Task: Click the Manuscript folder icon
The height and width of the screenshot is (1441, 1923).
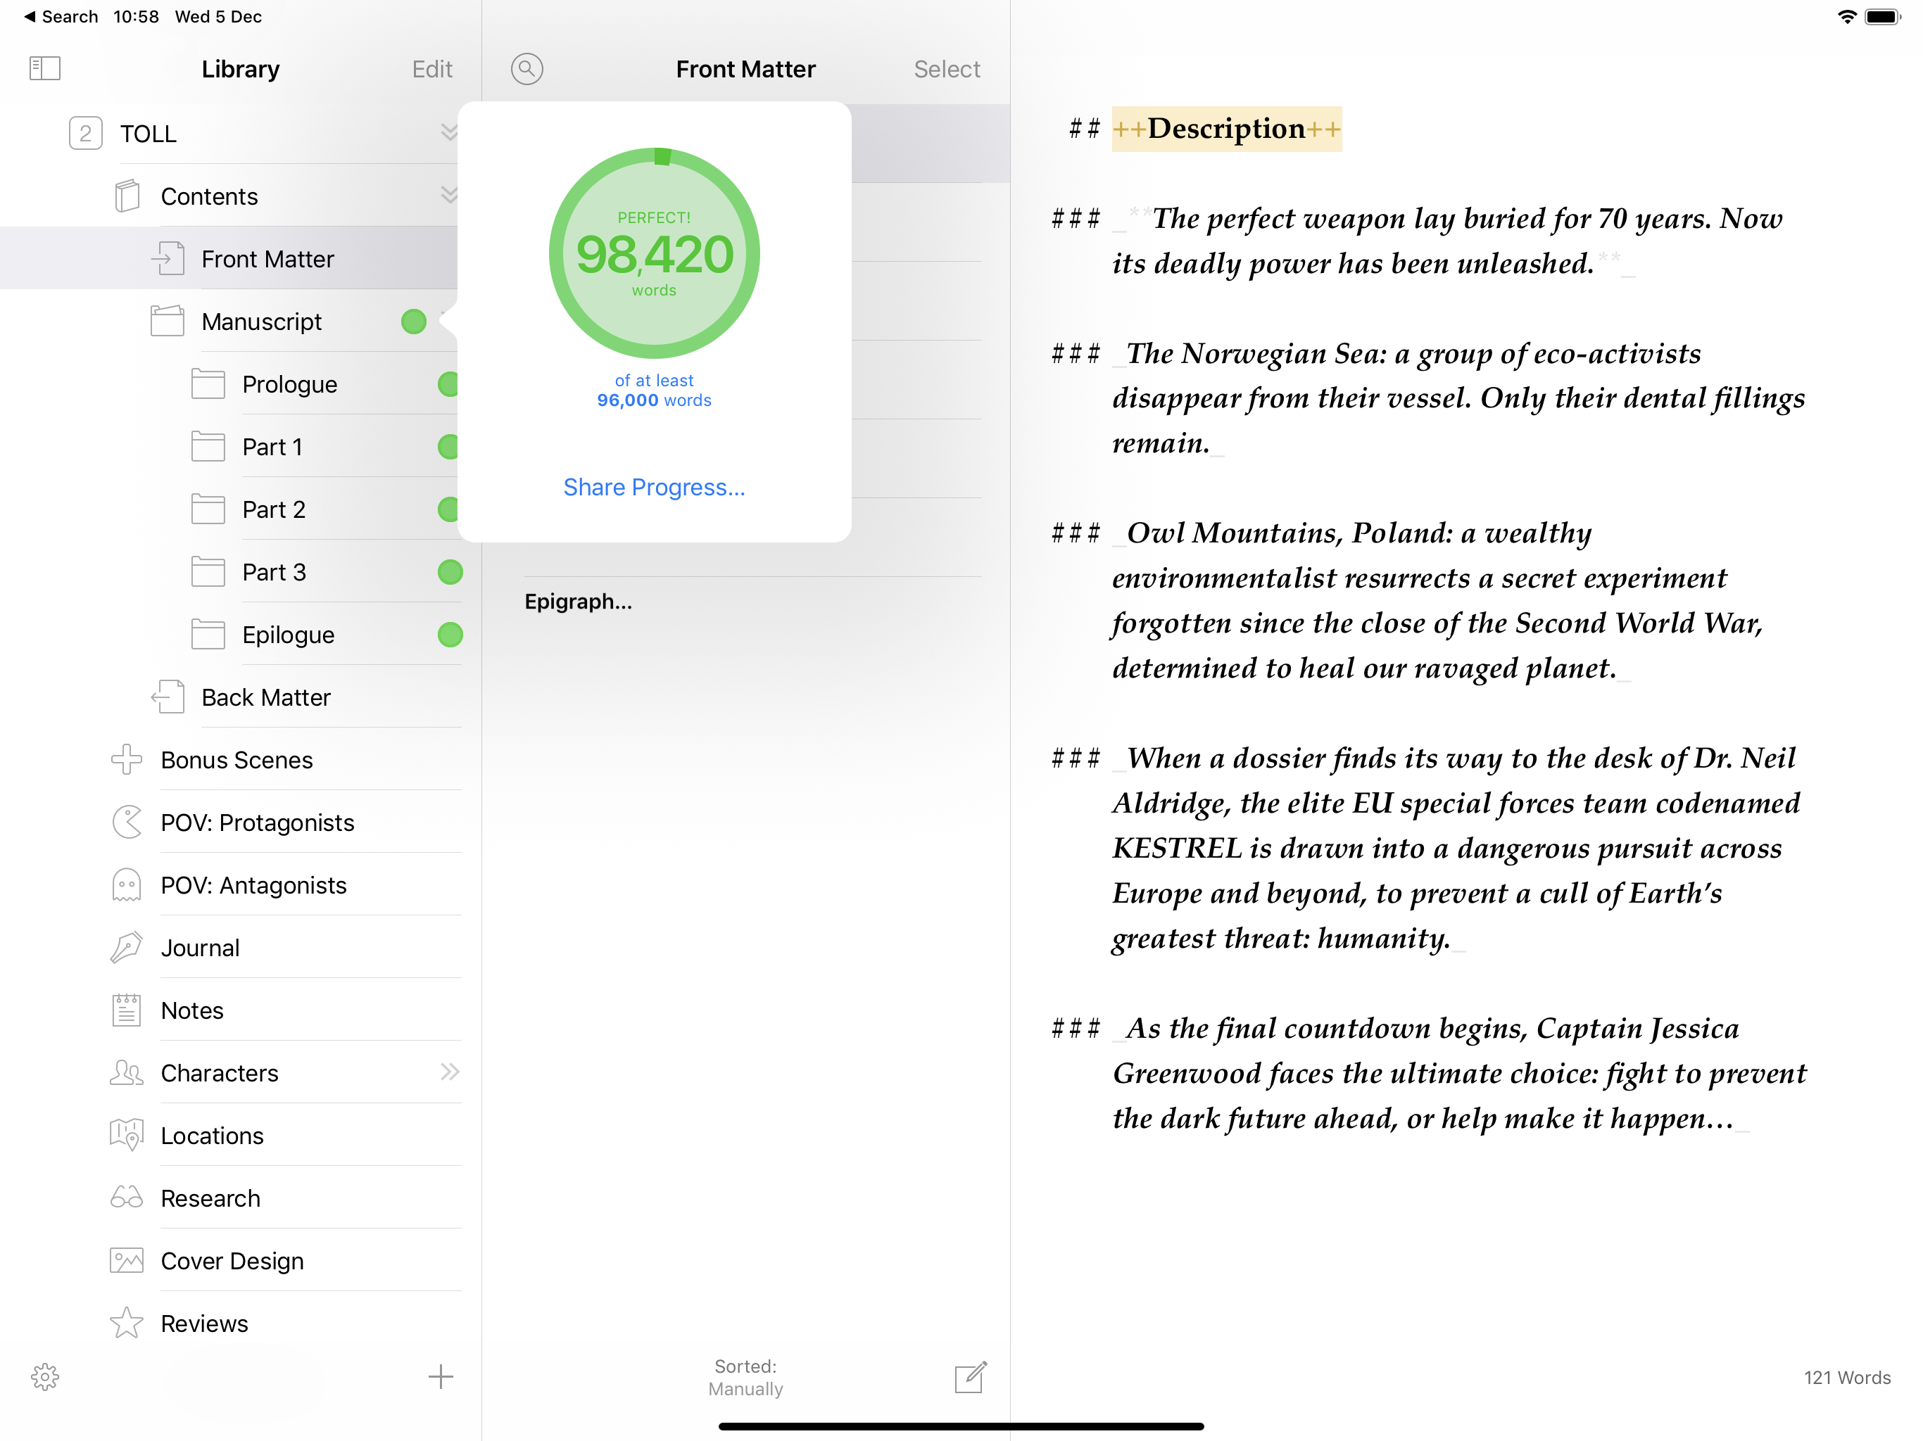Action: point(167,321)
